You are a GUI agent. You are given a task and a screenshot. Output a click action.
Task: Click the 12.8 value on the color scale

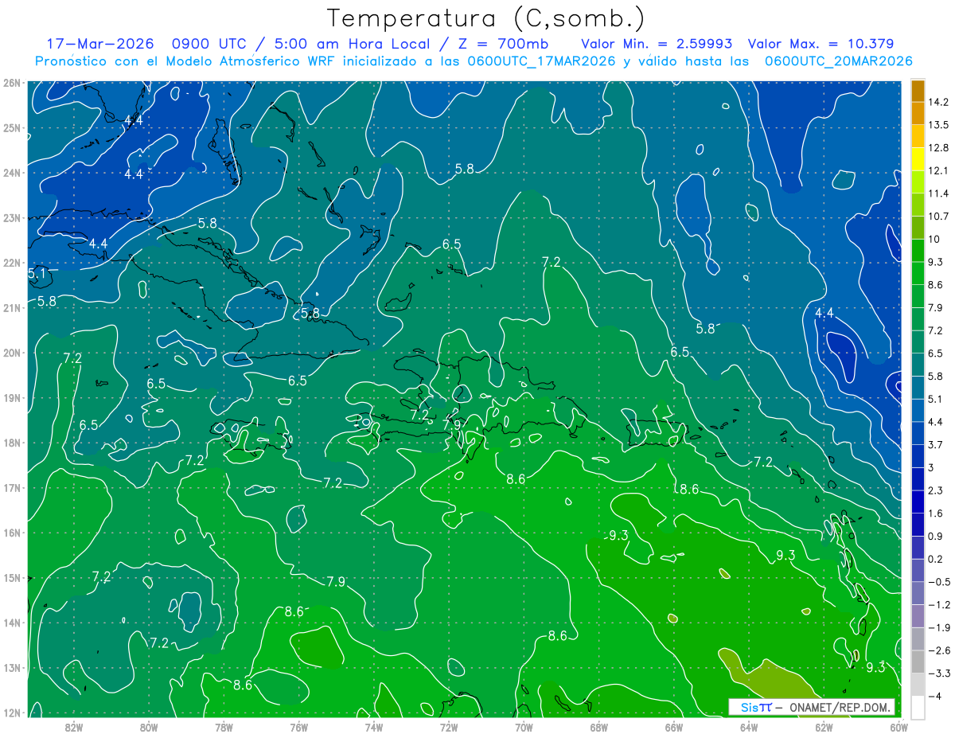click(937, 148)
